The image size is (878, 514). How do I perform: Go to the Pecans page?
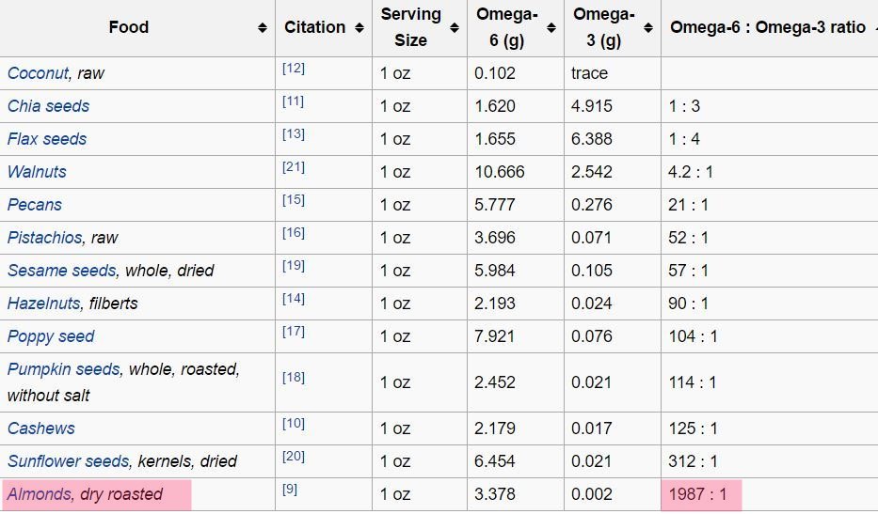[34, 205]
